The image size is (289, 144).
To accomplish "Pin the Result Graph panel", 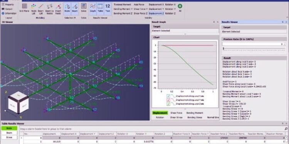I will point(214,22).
